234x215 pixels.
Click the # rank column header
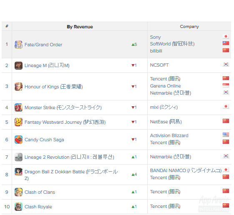7,26
